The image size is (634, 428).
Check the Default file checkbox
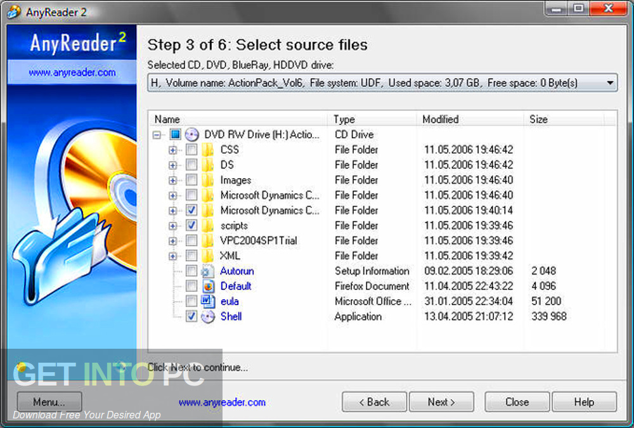pyautogui.click(x=191, y=287)
